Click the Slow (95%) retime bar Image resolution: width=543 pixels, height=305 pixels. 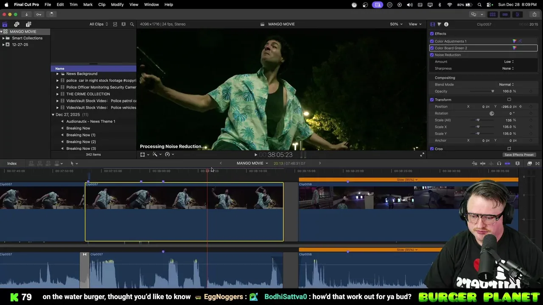[x=409, y=180]
